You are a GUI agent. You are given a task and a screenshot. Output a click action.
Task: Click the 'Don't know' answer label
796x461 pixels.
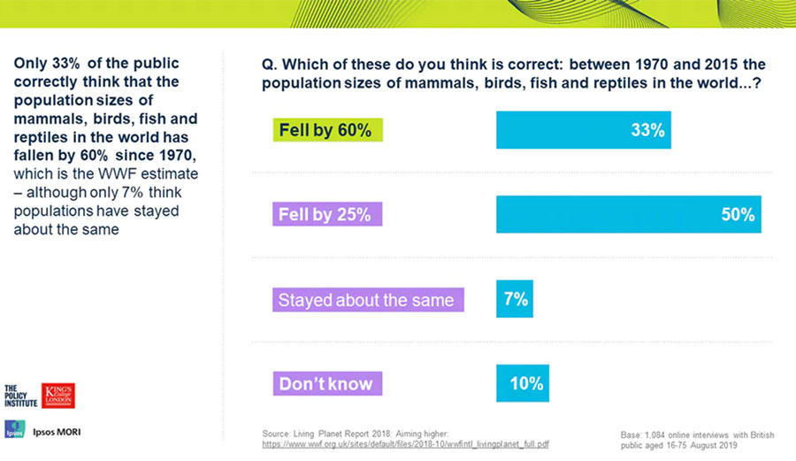click(325, 384)
